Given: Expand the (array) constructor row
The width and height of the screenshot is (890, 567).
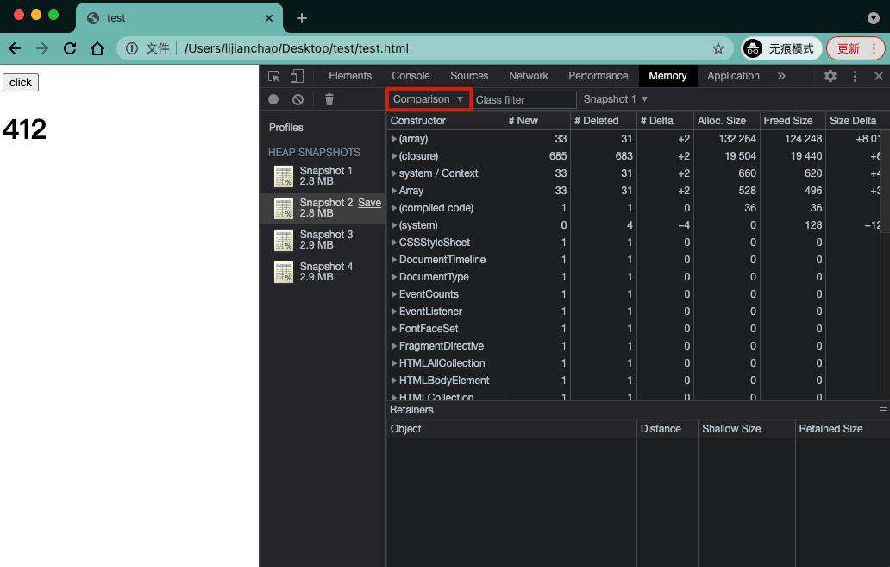Looking at the screenshot, I should coord(394,139).
